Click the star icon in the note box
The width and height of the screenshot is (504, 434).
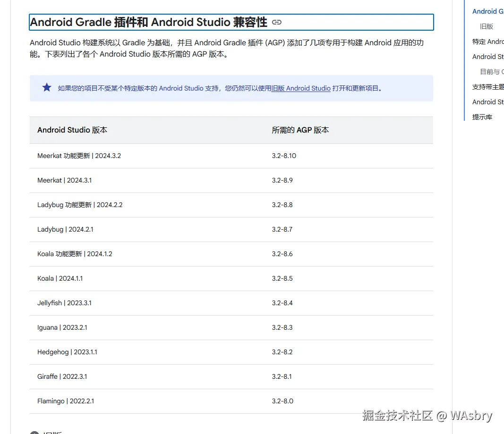[47, 87]
